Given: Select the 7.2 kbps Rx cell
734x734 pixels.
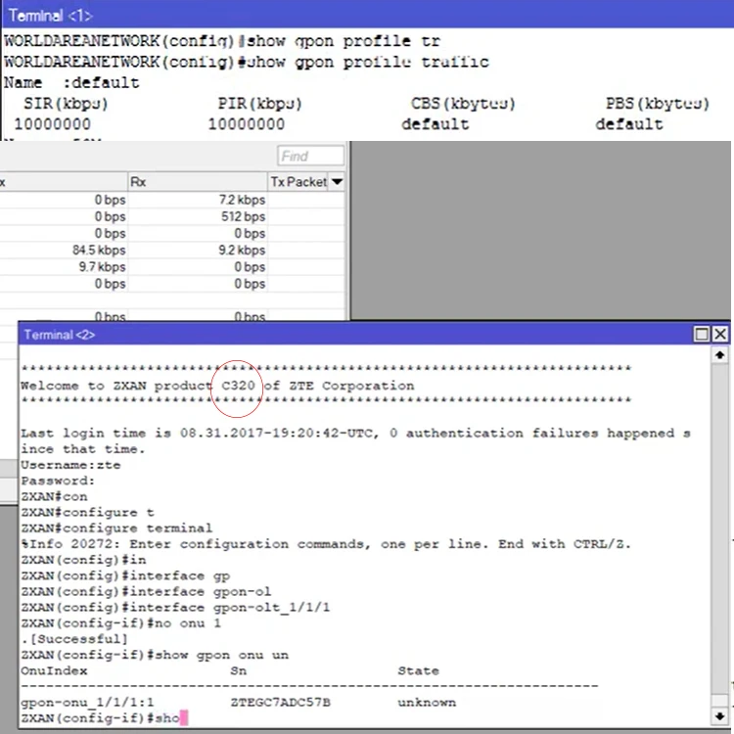Looking at the screenshot, I should 242,200.
